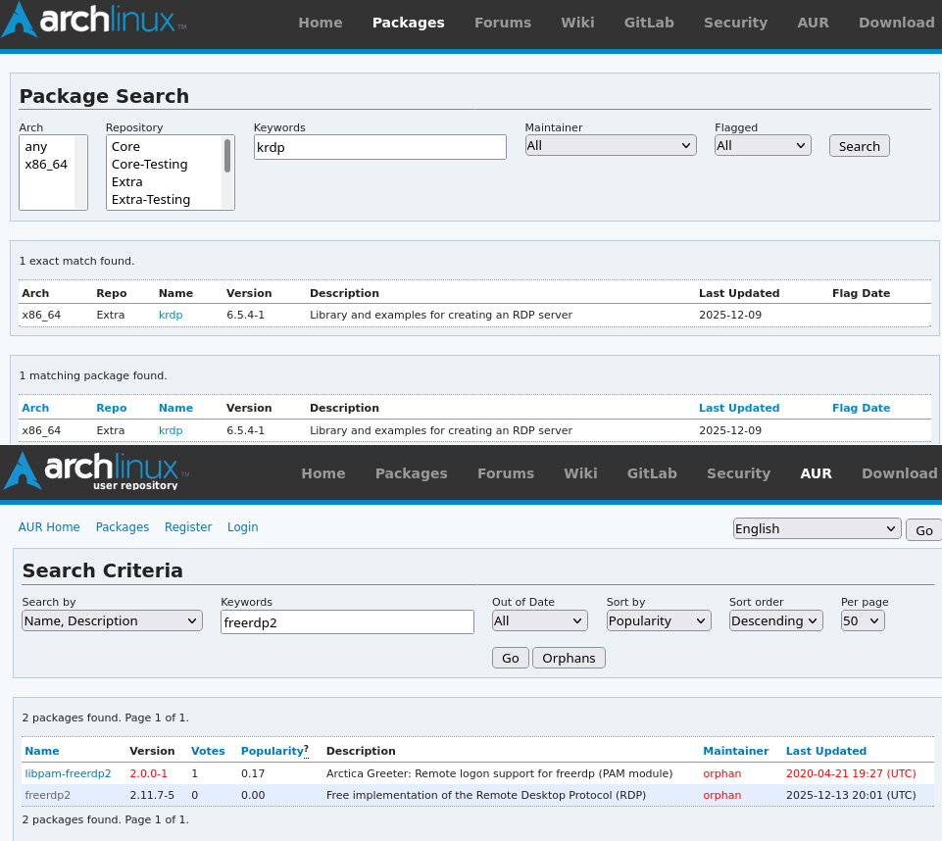942x841 pixels.
Task: Open Download in the top Arch navigation bar
Action: (896, 23)
